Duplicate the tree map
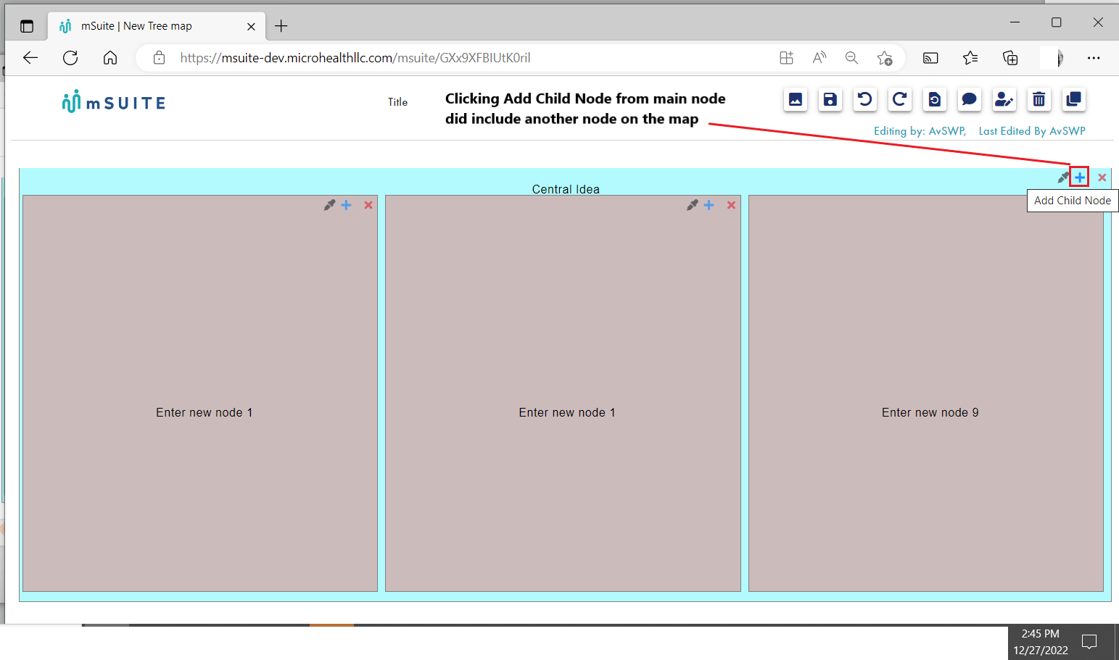 point(1073,100)
